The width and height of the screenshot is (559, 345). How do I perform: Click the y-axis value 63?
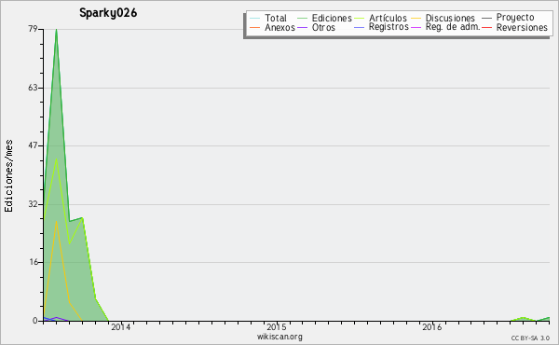coord(33,88)
